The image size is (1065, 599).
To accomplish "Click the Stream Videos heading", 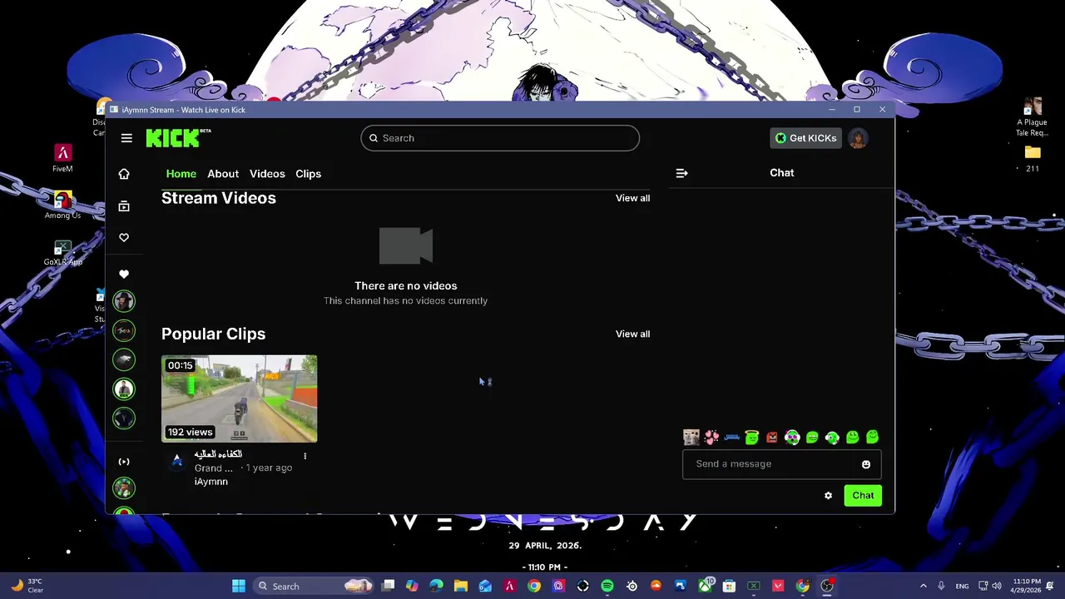I will tap(219, 198).
